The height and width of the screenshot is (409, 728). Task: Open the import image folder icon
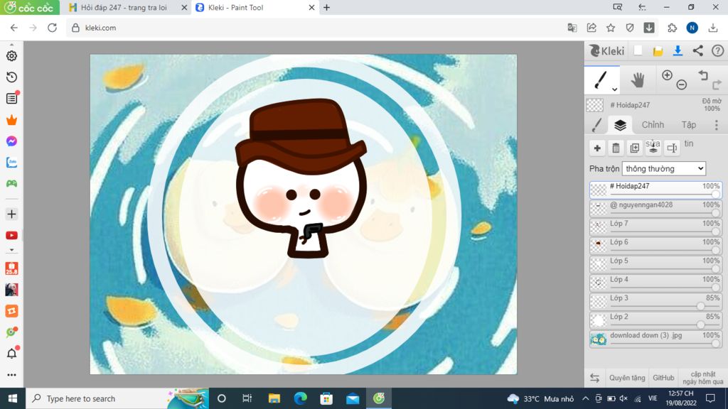[658, 50]
